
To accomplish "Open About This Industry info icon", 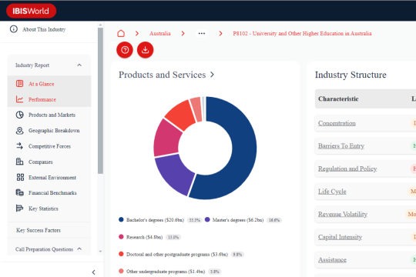I will [14, 29].
